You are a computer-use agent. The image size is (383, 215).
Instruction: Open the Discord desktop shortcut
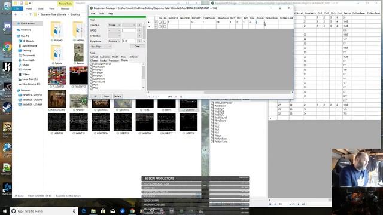[7, 27]
